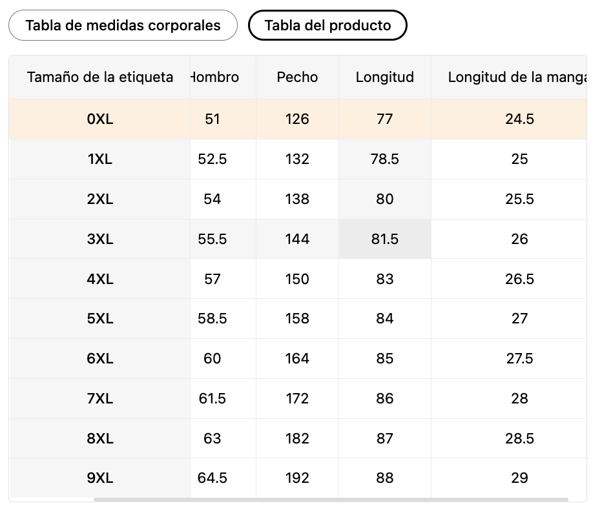Click the Hombro column header
The height and width of the screenshot is (519, 602).
click(216, 77)
